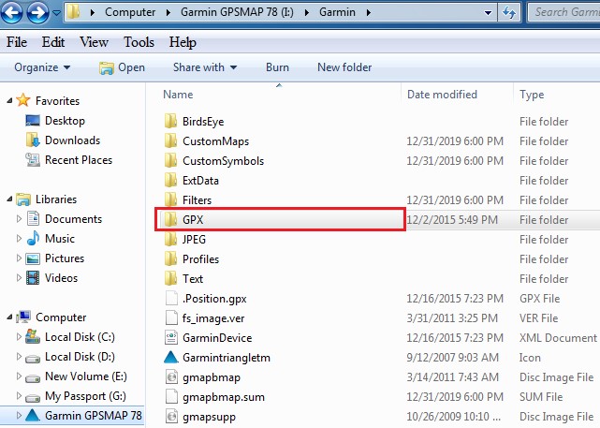Expand the Music library node

pyautogui.click(x=19, y=239)
